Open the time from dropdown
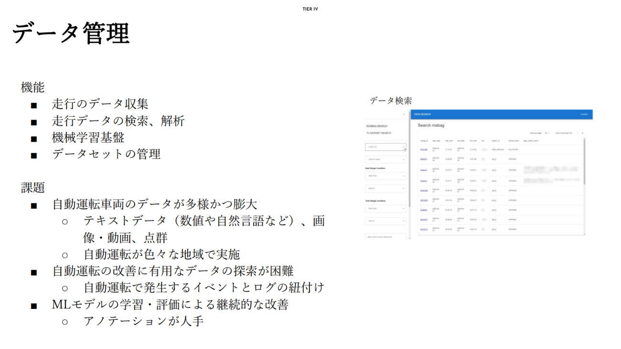The width and height of the screenshot is (621, 349). 385,208
